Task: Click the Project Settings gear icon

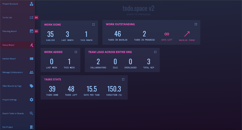Action: pos(32,100)
